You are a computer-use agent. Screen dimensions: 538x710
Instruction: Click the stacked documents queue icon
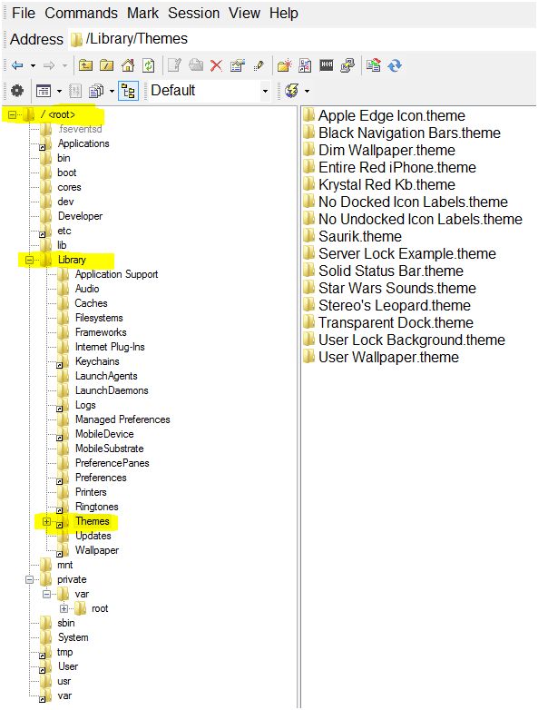click(96, 91)
